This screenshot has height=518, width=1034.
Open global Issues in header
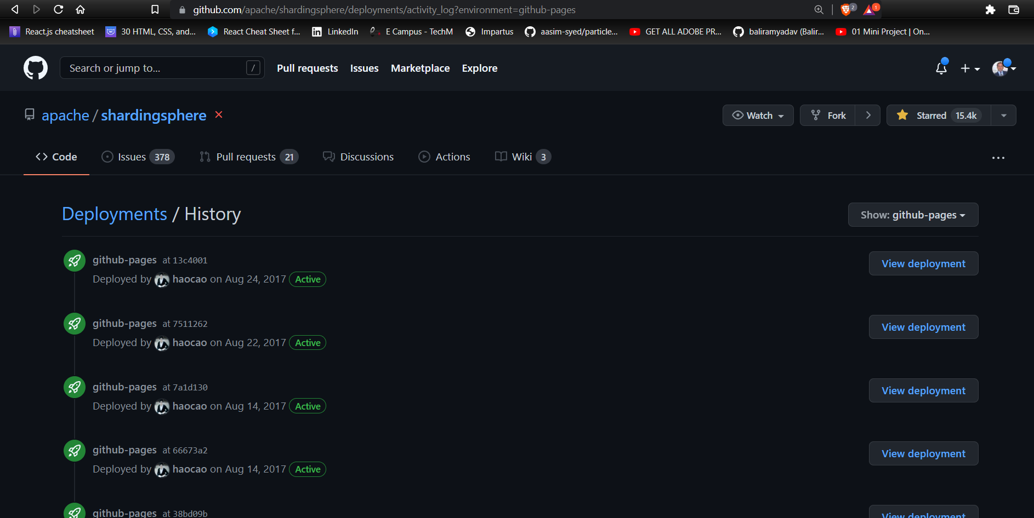click(x=364, y=68)
